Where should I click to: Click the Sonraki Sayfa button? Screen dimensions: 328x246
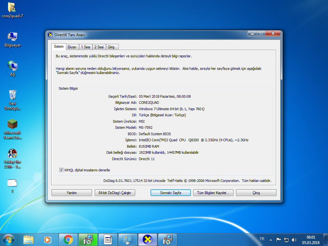(x=170, y=193)
